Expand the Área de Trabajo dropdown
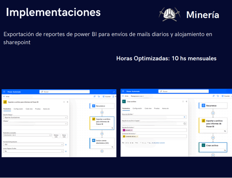This screenshot has height=178, width=232. click(x=35, y=117)
